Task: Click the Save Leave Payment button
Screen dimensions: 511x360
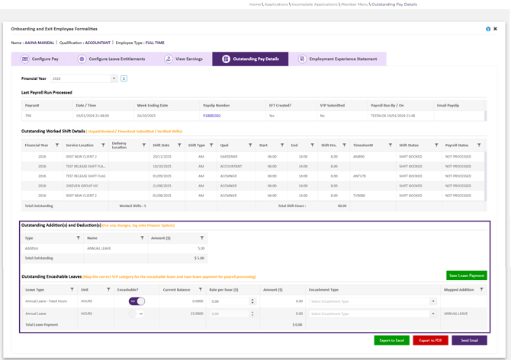Action: pos(467,276)
